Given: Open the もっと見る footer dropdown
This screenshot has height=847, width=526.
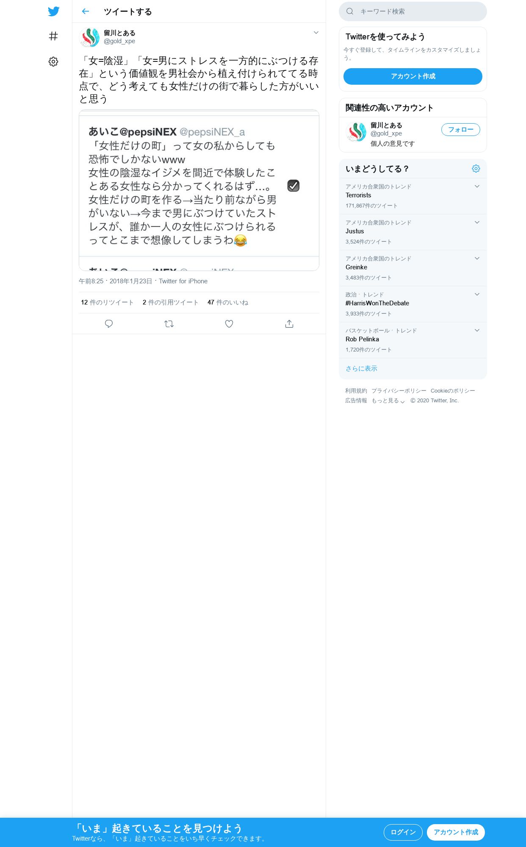Looking at the screenshot, I should [388, 401].
